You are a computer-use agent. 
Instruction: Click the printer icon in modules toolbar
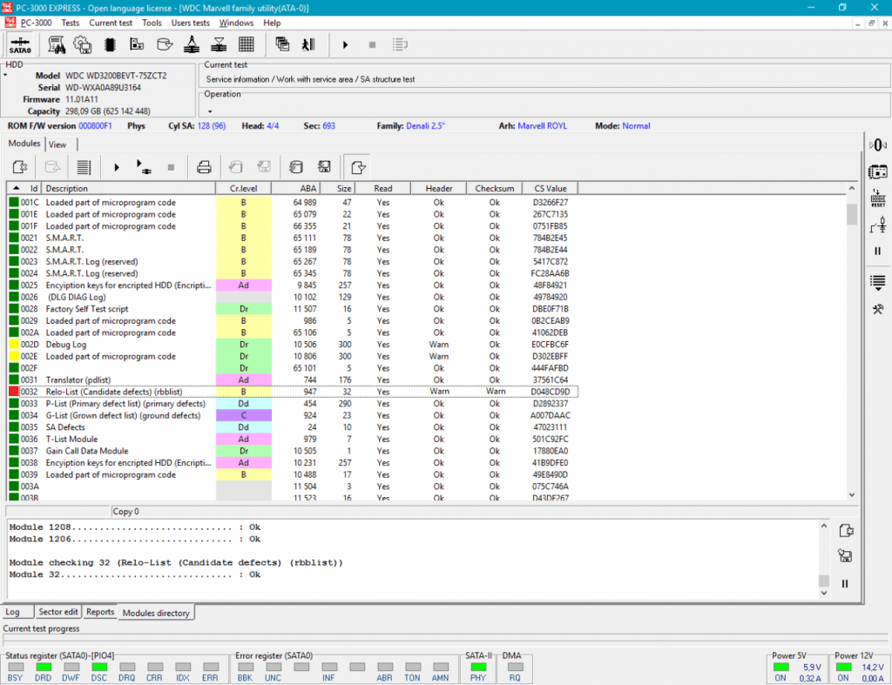[204, 166]
